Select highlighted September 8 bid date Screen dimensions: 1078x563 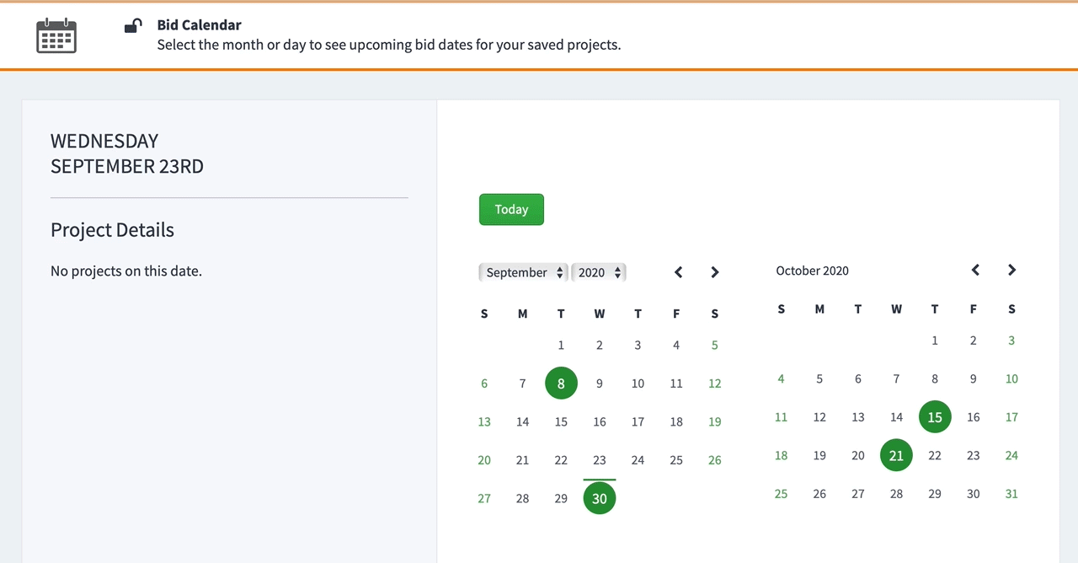pos(561,383)
